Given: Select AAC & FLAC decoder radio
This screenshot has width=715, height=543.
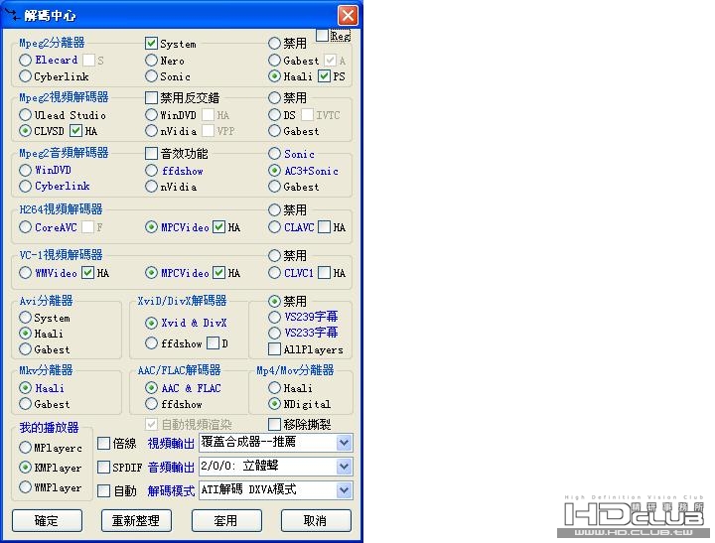Looking at the screenshot, I should (151, 388).
